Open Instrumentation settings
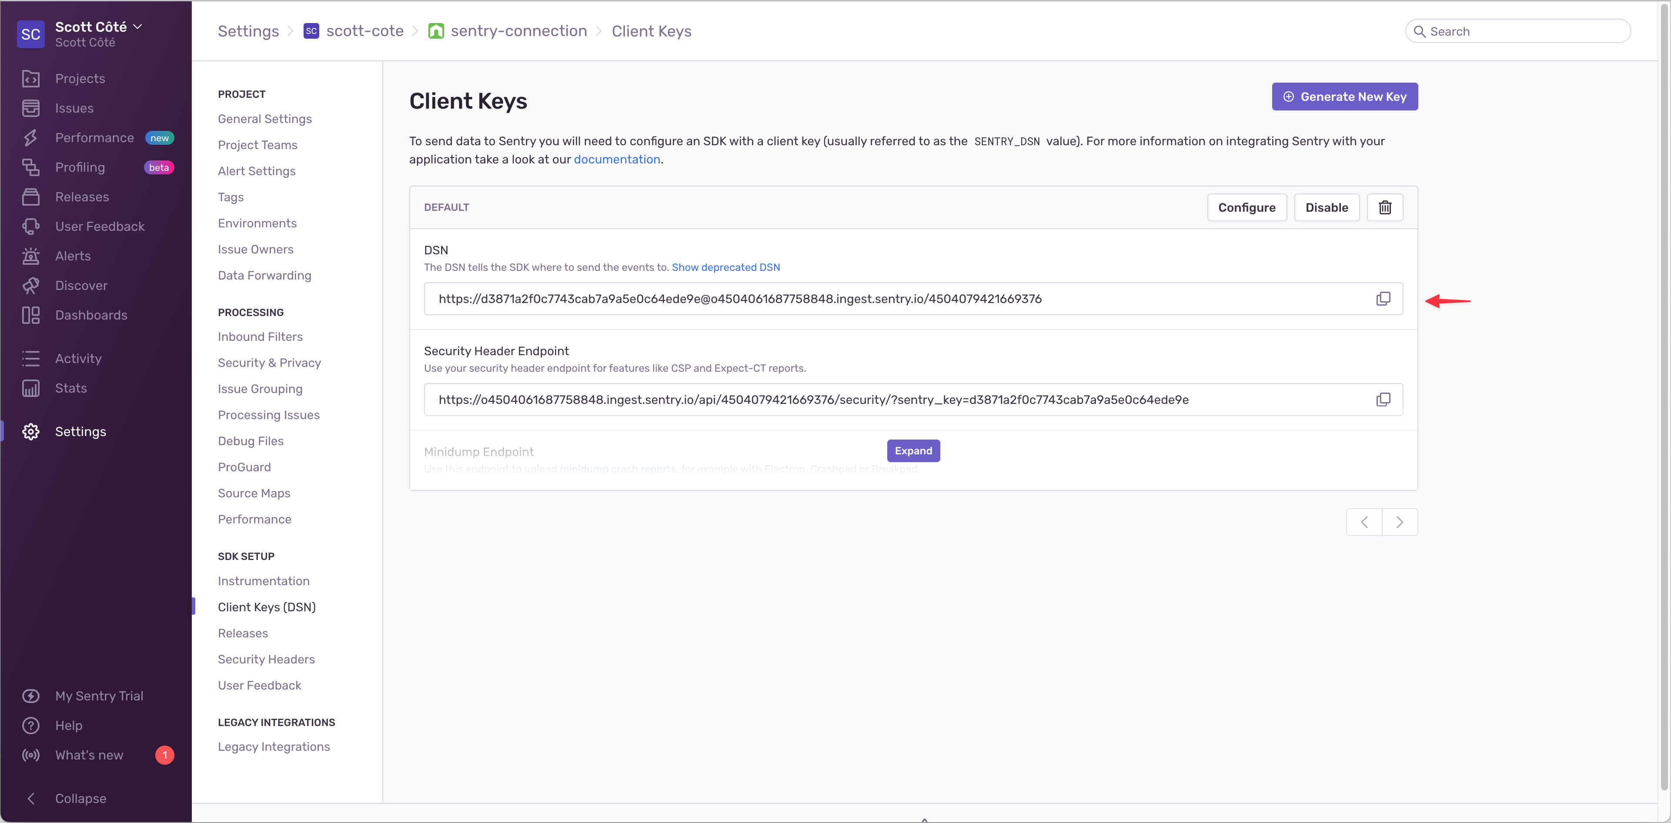The width and height of the screenshot is (1671, 823). point(264,581)
